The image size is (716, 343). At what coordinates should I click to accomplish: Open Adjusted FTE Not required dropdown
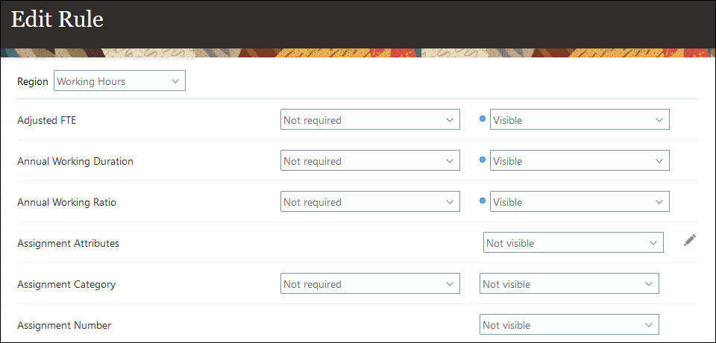coord(370,120)
